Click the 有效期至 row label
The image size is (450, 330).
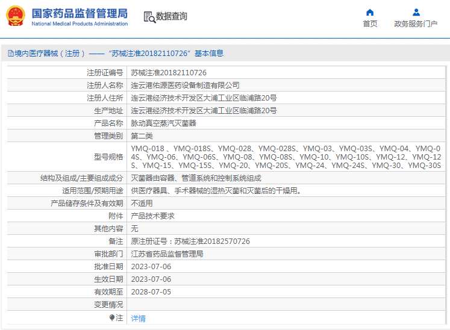108,292
